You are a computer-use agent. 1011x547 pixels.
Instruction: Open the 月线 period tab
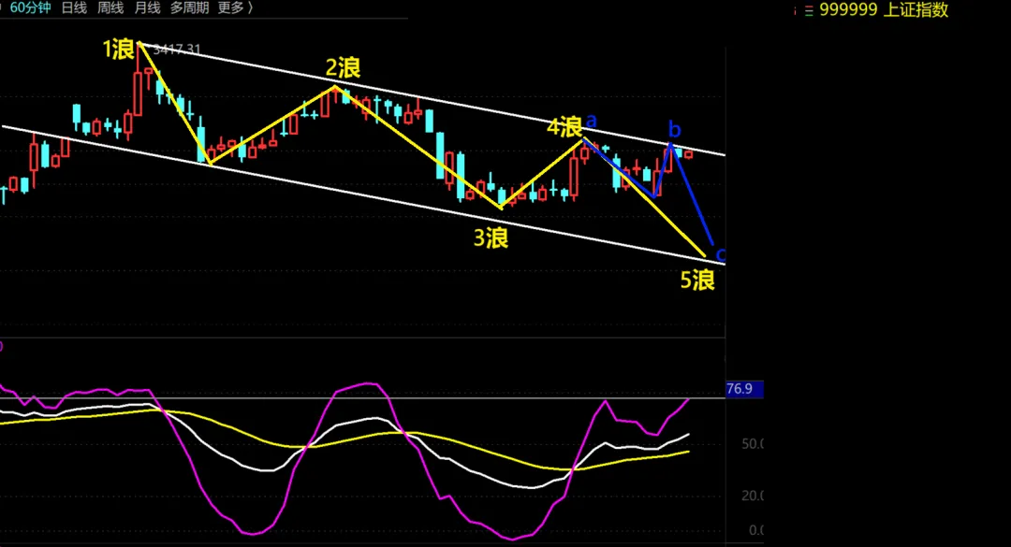coord(147,7)
